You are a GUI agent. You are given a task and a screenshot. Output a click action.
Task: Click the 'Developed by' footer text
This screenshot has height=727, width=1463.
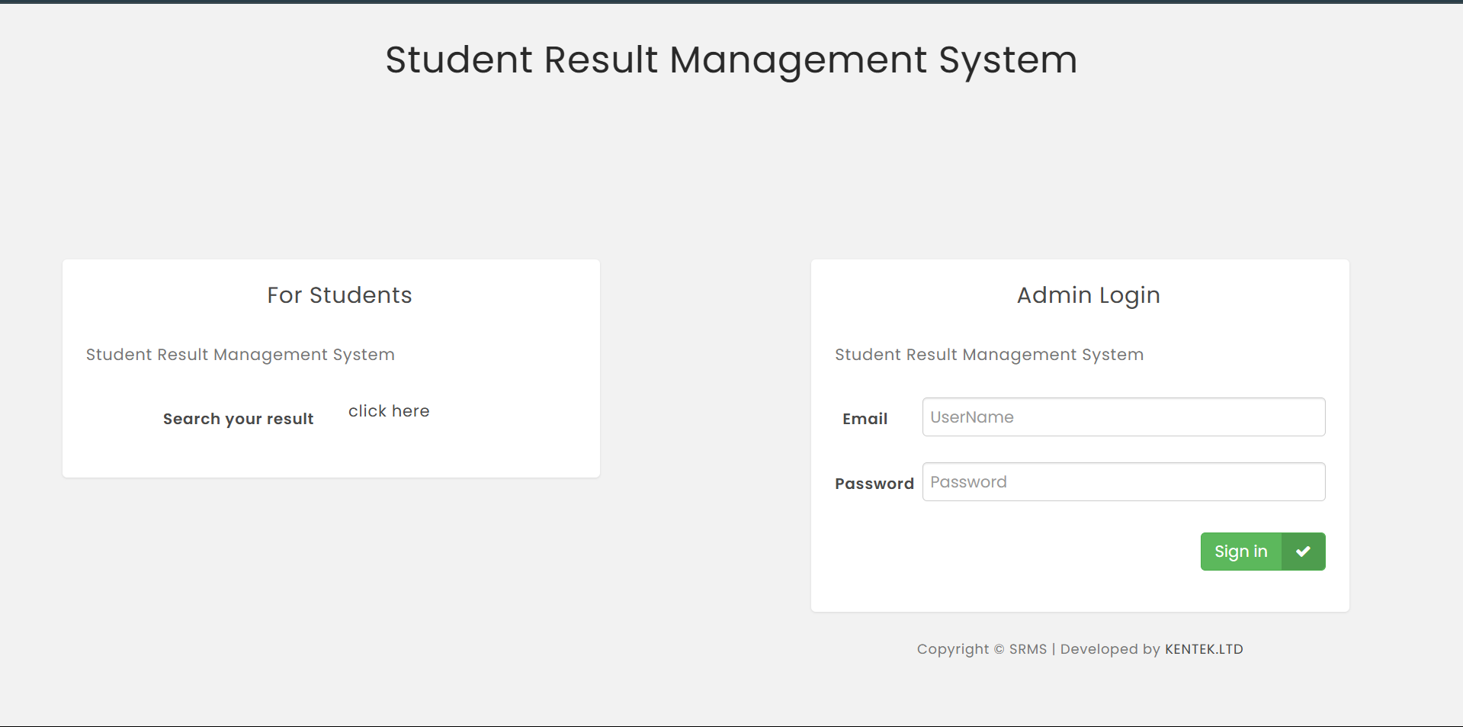click(1109, 649)
